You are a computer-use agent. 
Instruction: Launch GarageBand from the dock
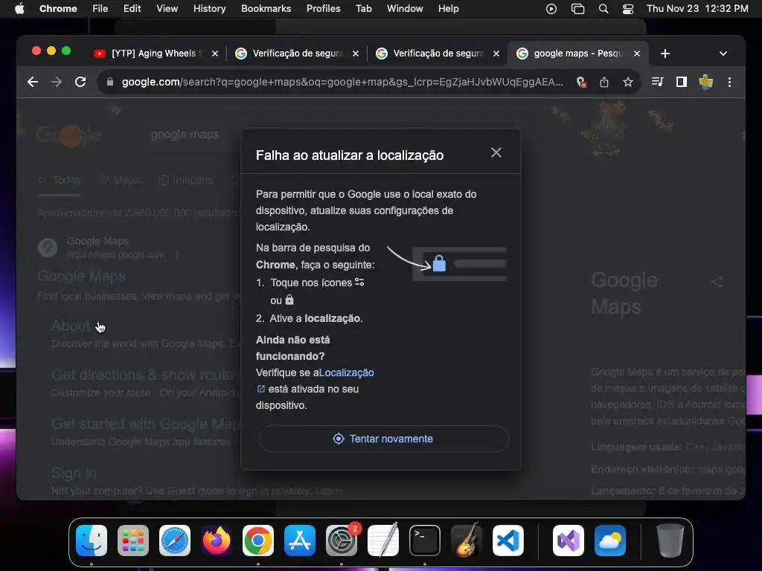(467, 541)
